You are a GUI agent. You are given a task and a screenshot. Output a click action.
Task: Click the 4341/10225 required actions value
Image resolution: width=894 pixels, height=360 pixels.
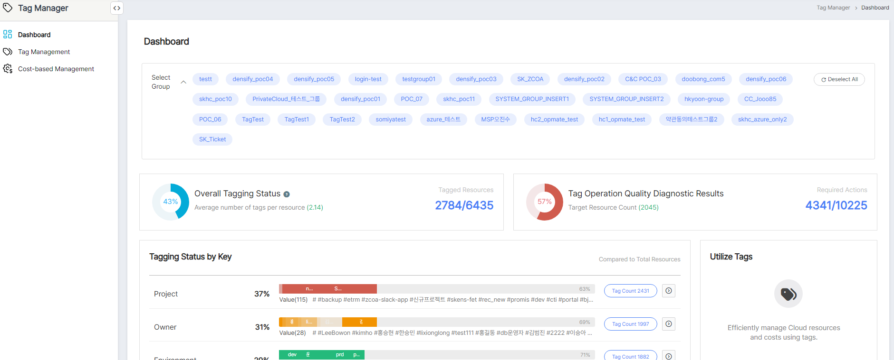click(x=836, y=205)
